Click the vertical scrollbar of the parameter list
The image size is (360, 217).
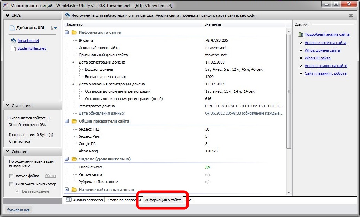pyautogui.click(x=289, y=91)
